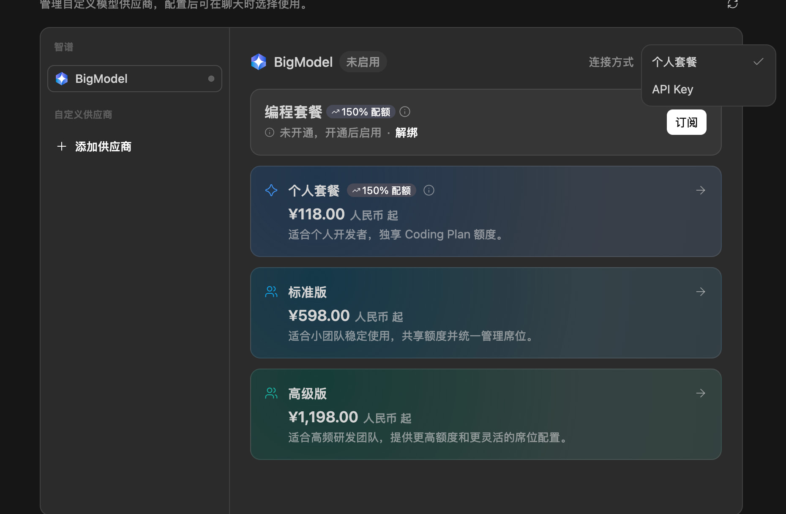786x514 pixels.
Task: Click the 未开通，开通后启用 status text
Action: point(330,133)
